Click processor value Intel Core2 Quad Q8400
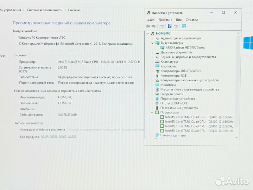This screenshot has width=253, height=190. (x=99, y=62)
